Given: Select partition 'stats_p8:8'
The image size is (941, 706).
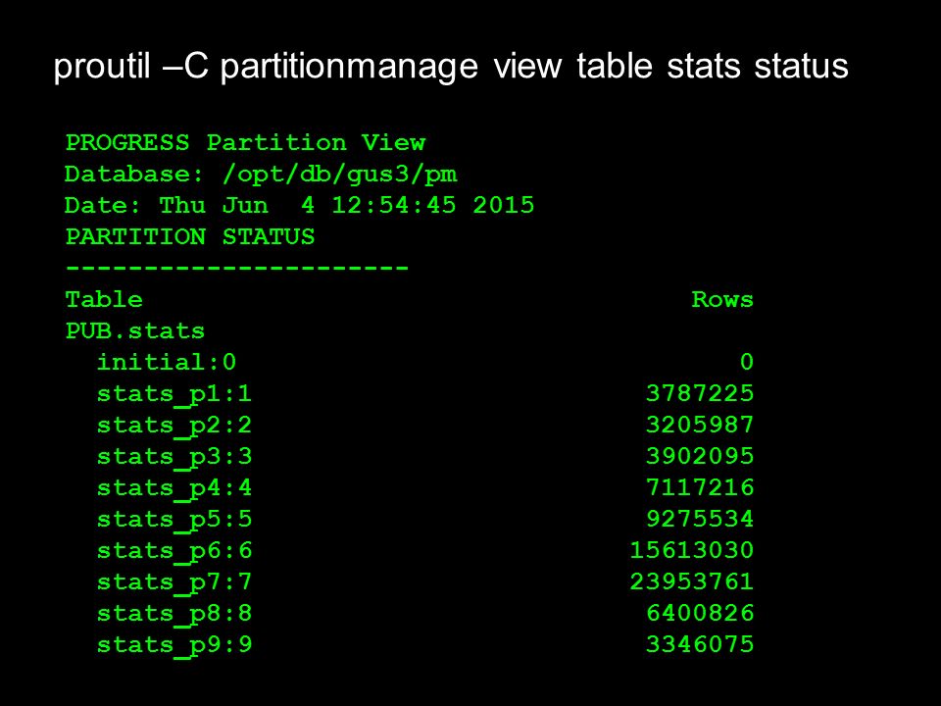Looking at the screenshot, I should (x=174, y=614).
